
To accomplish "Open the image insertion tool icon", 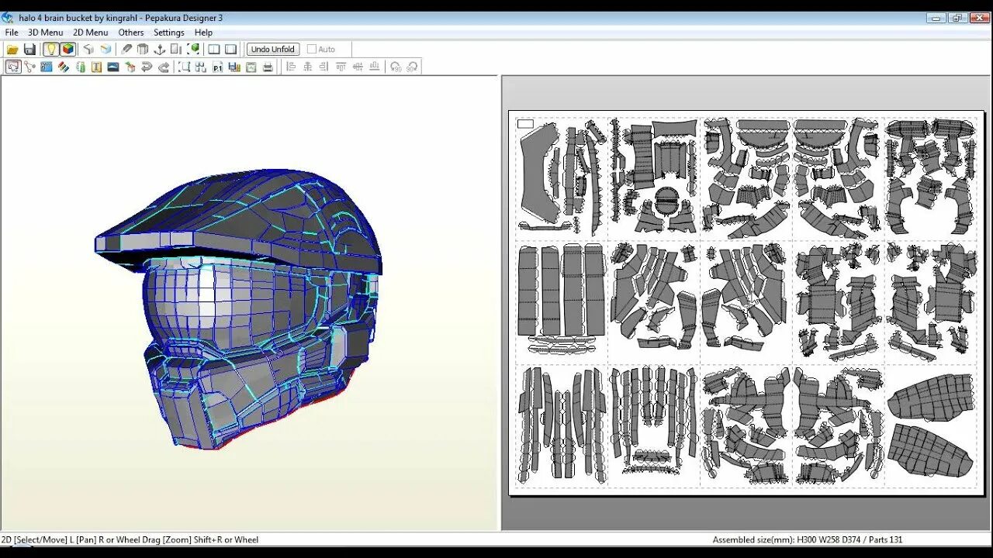I will coord(111,67).
